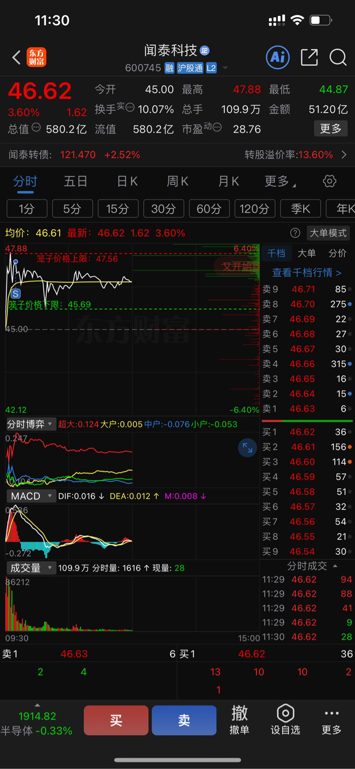Open the bottom 更多 three-dots icon

pos(331,719)
